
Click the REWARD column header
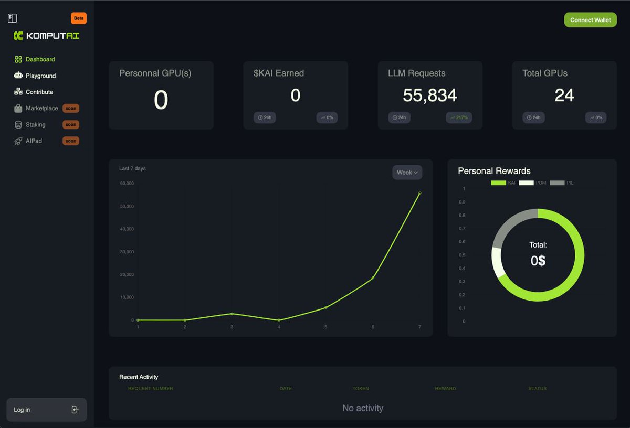tap(445, 389)
